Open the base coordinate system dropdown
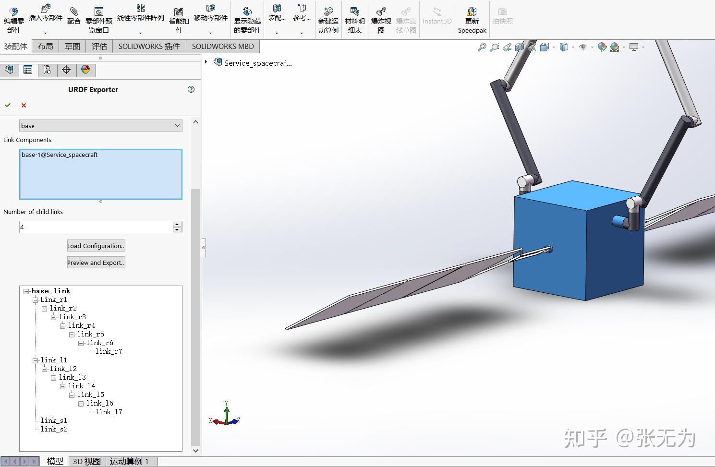This screenshot has width=715, height=467. tap(177, 125)
